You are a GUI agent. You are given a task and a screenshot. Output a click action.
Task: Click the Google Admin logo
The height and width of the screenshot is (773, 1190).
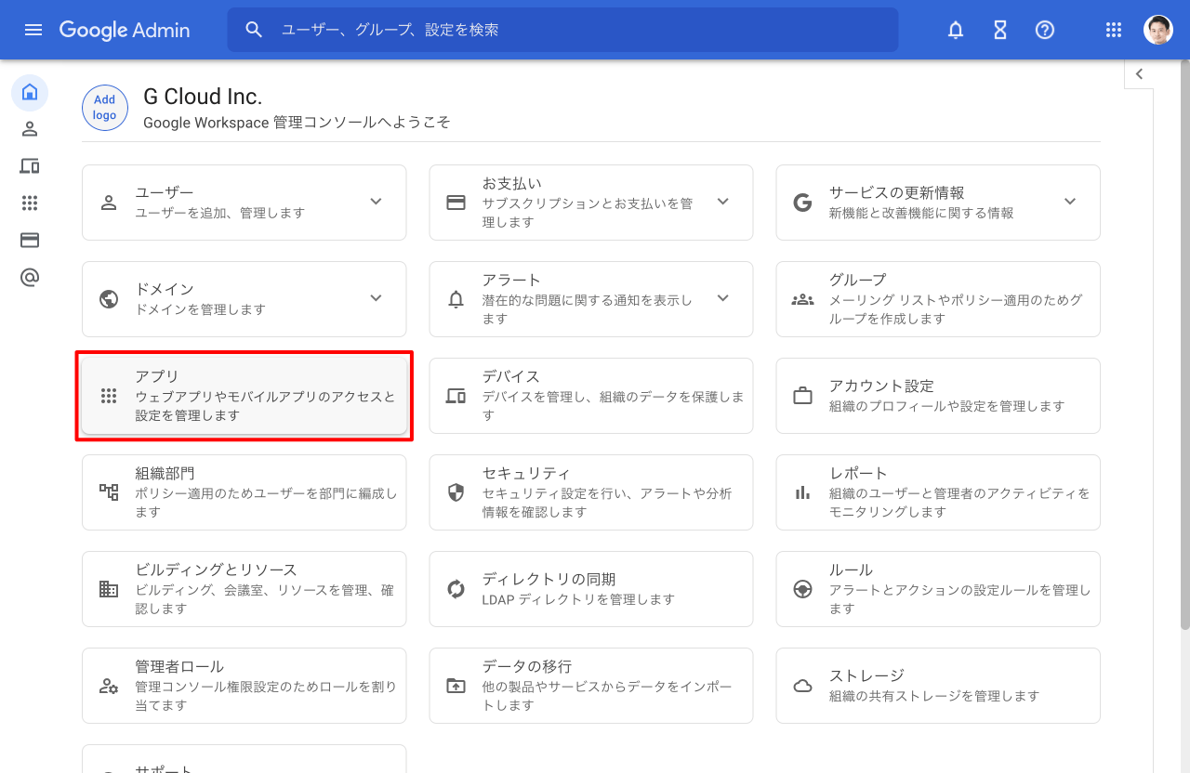click(125, 30)
